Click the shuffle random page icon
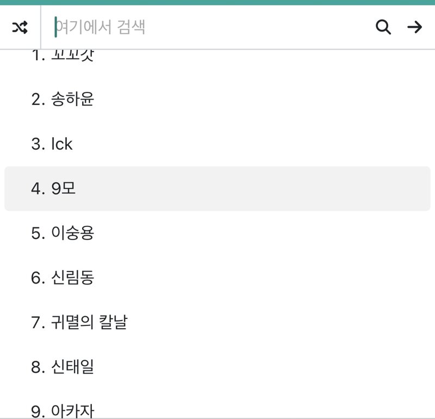The width and height of the screenshot is (435, 419). pos(20,27)
